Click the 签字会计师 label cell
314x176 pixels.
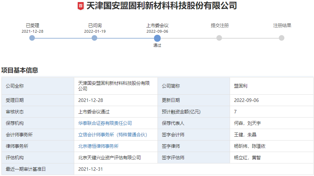click(194, 135)
